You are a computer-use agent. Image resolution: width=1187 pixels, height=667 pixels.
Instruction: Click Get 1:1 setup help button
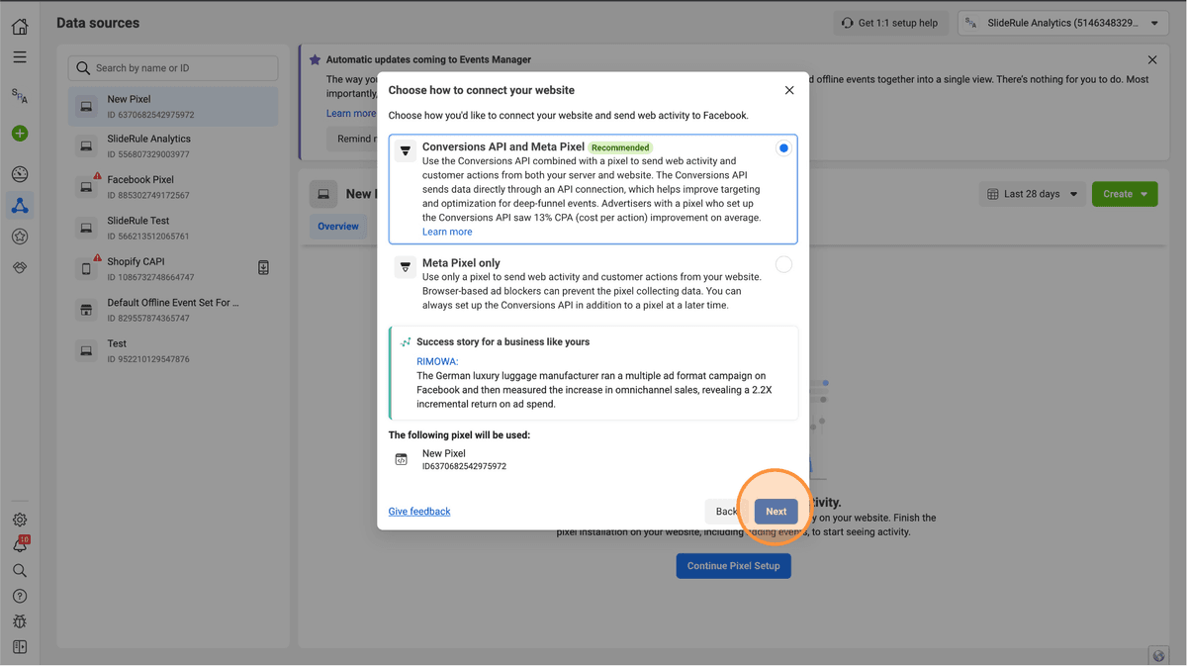tap(890, 23)
